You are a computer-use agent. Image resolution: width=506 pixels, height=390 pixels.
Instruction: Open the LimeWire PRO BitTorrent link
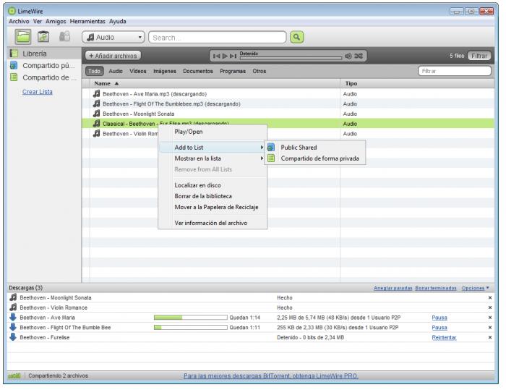[x=271, y=376]
